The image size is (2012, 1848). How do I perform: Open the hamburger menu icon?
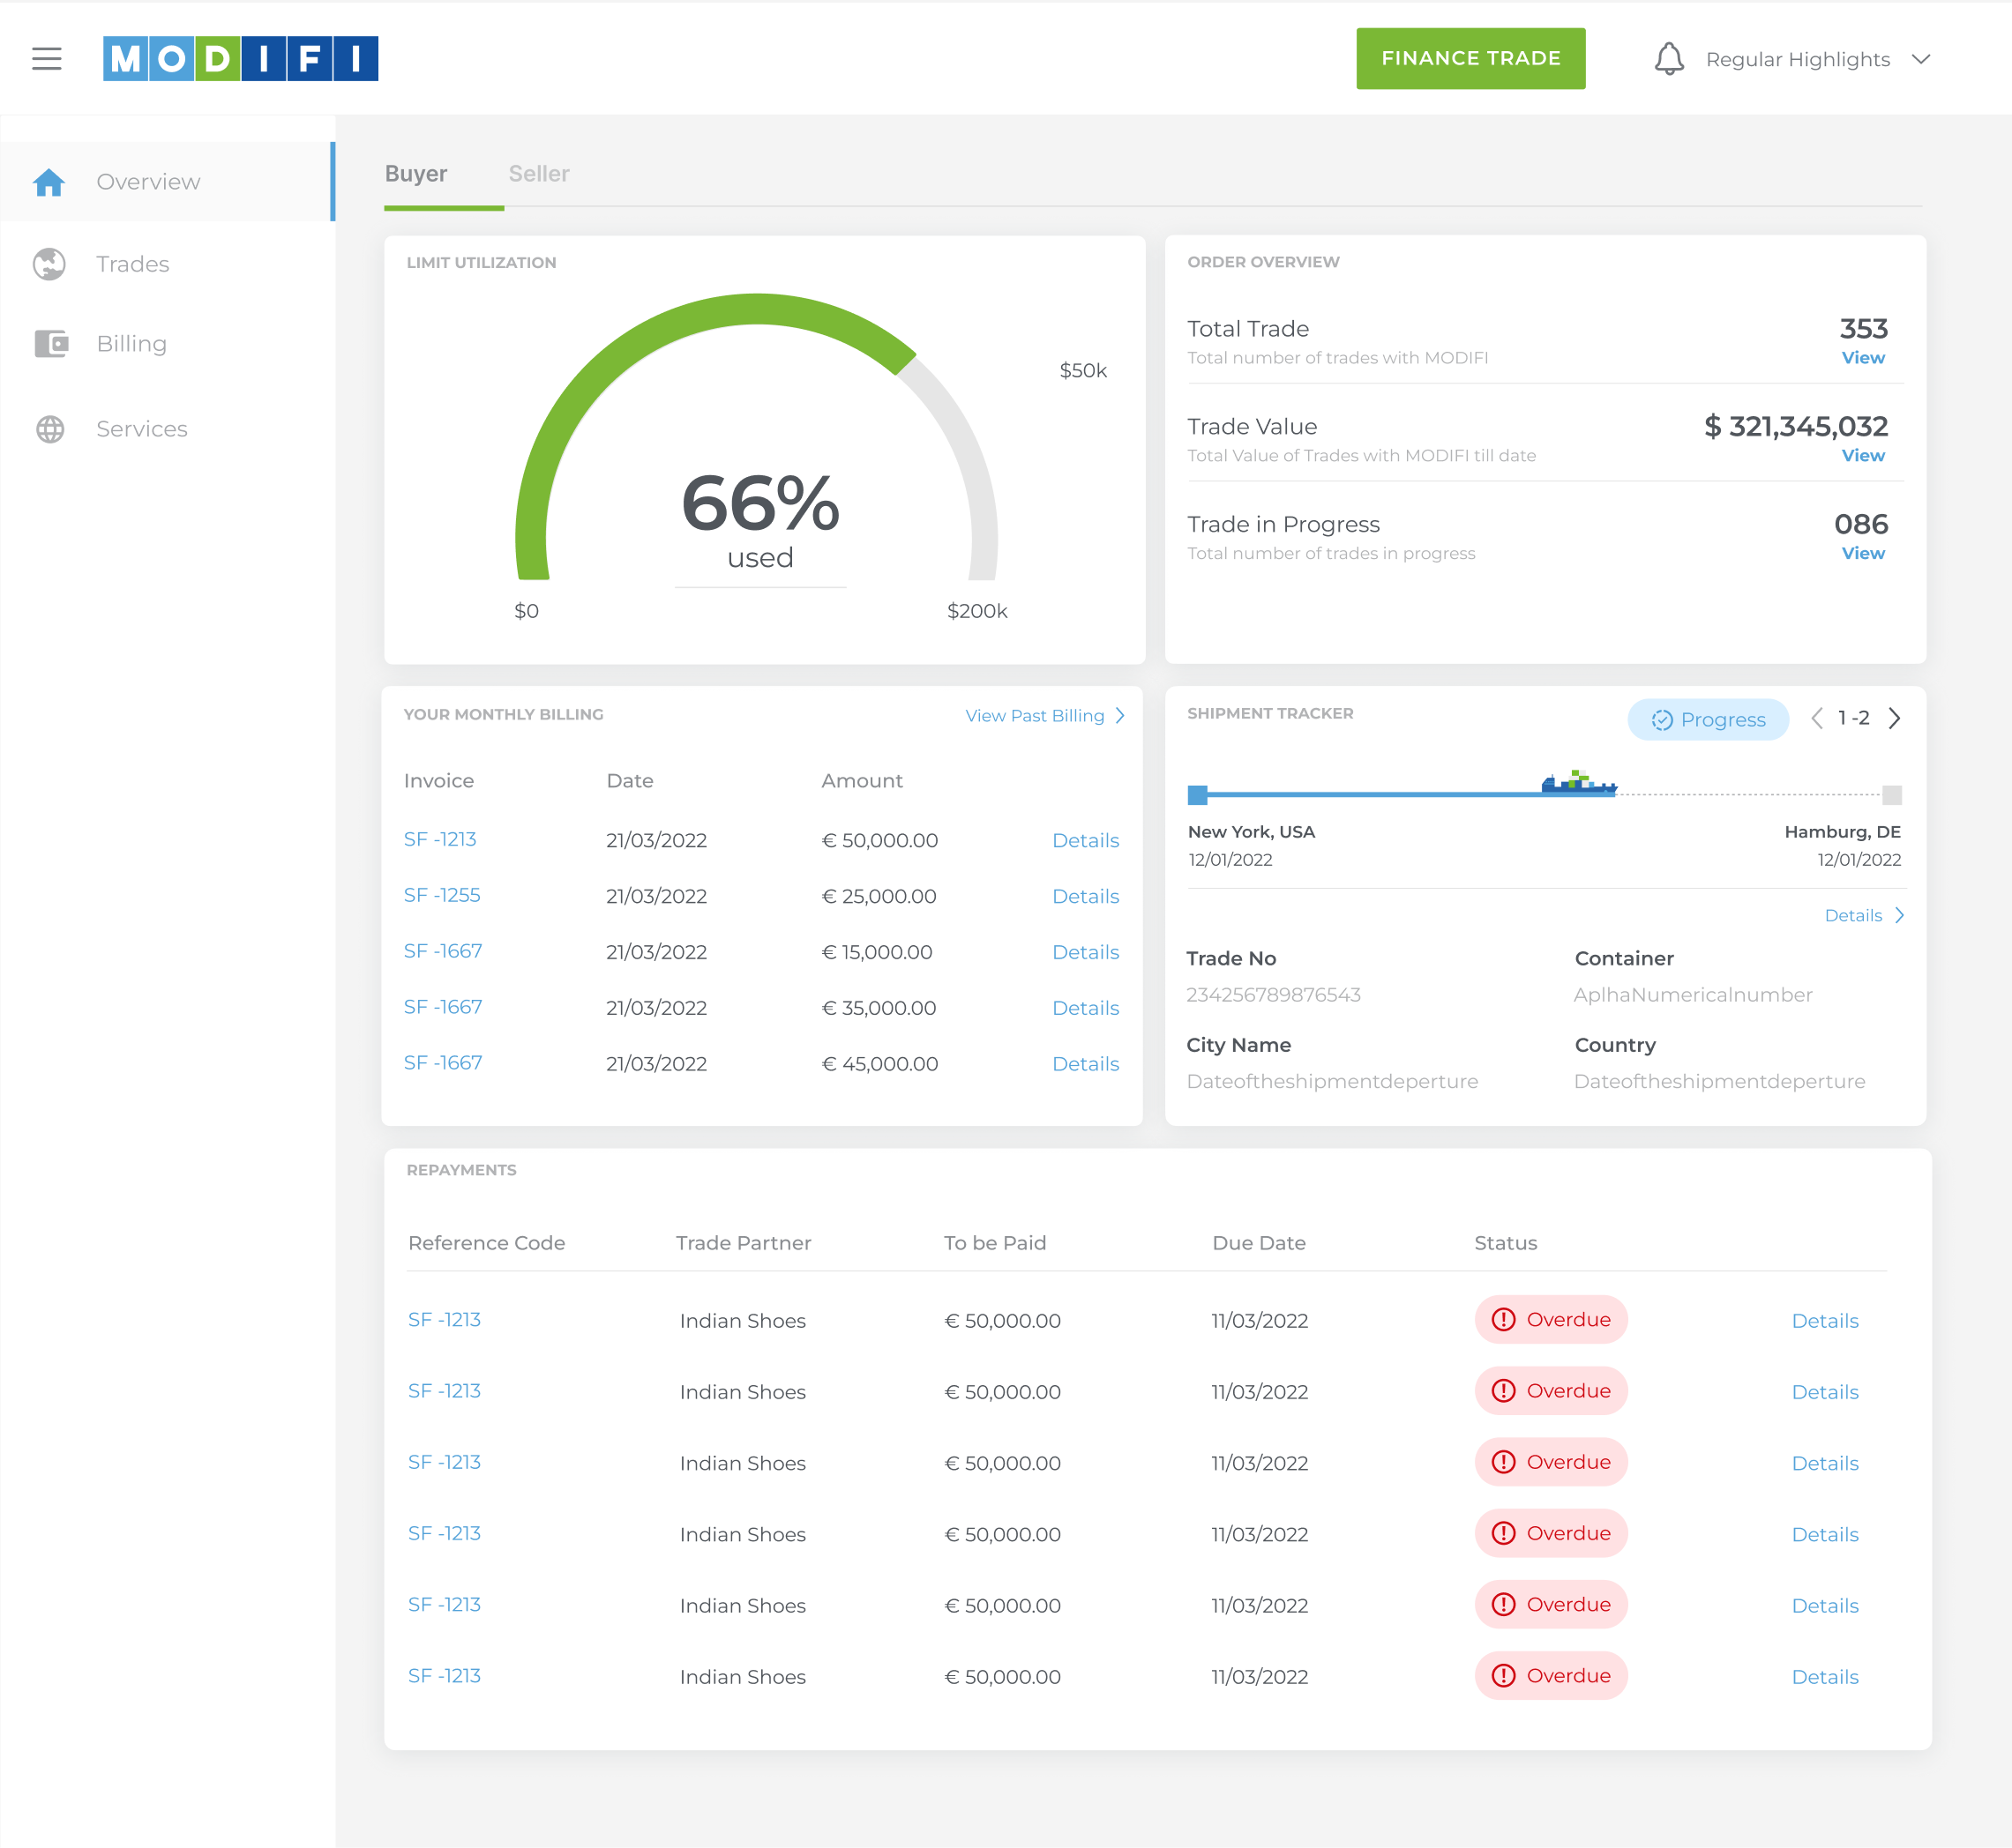[x=46, y=58]
